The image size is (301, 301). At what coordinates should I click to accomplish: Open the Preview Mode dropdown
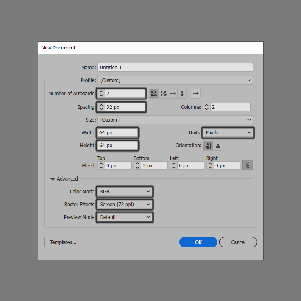click(x=125, y=217)
